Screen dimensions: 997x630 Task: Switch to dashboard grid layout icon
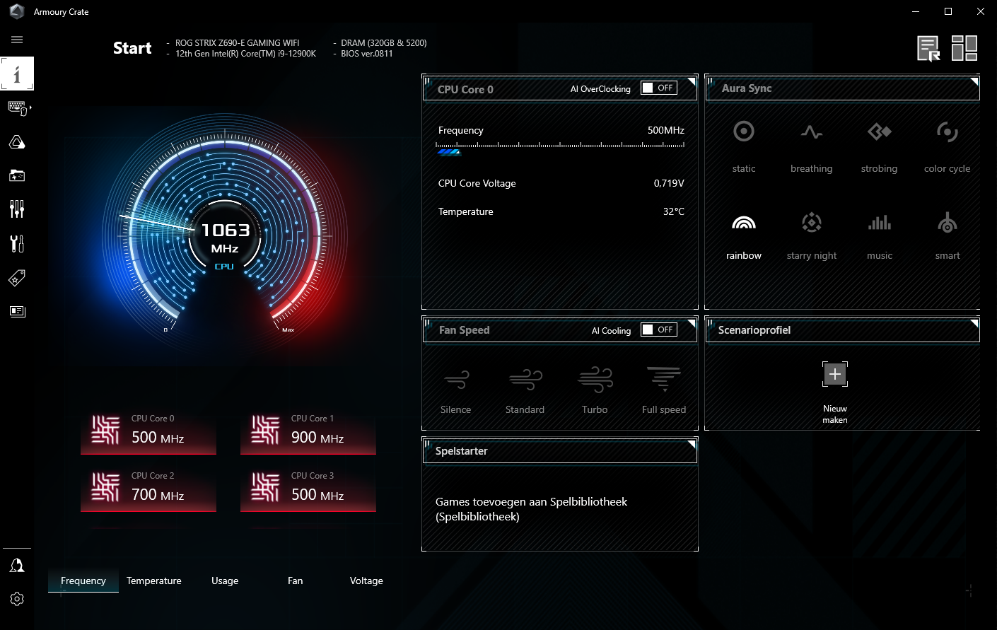[964, 48]
